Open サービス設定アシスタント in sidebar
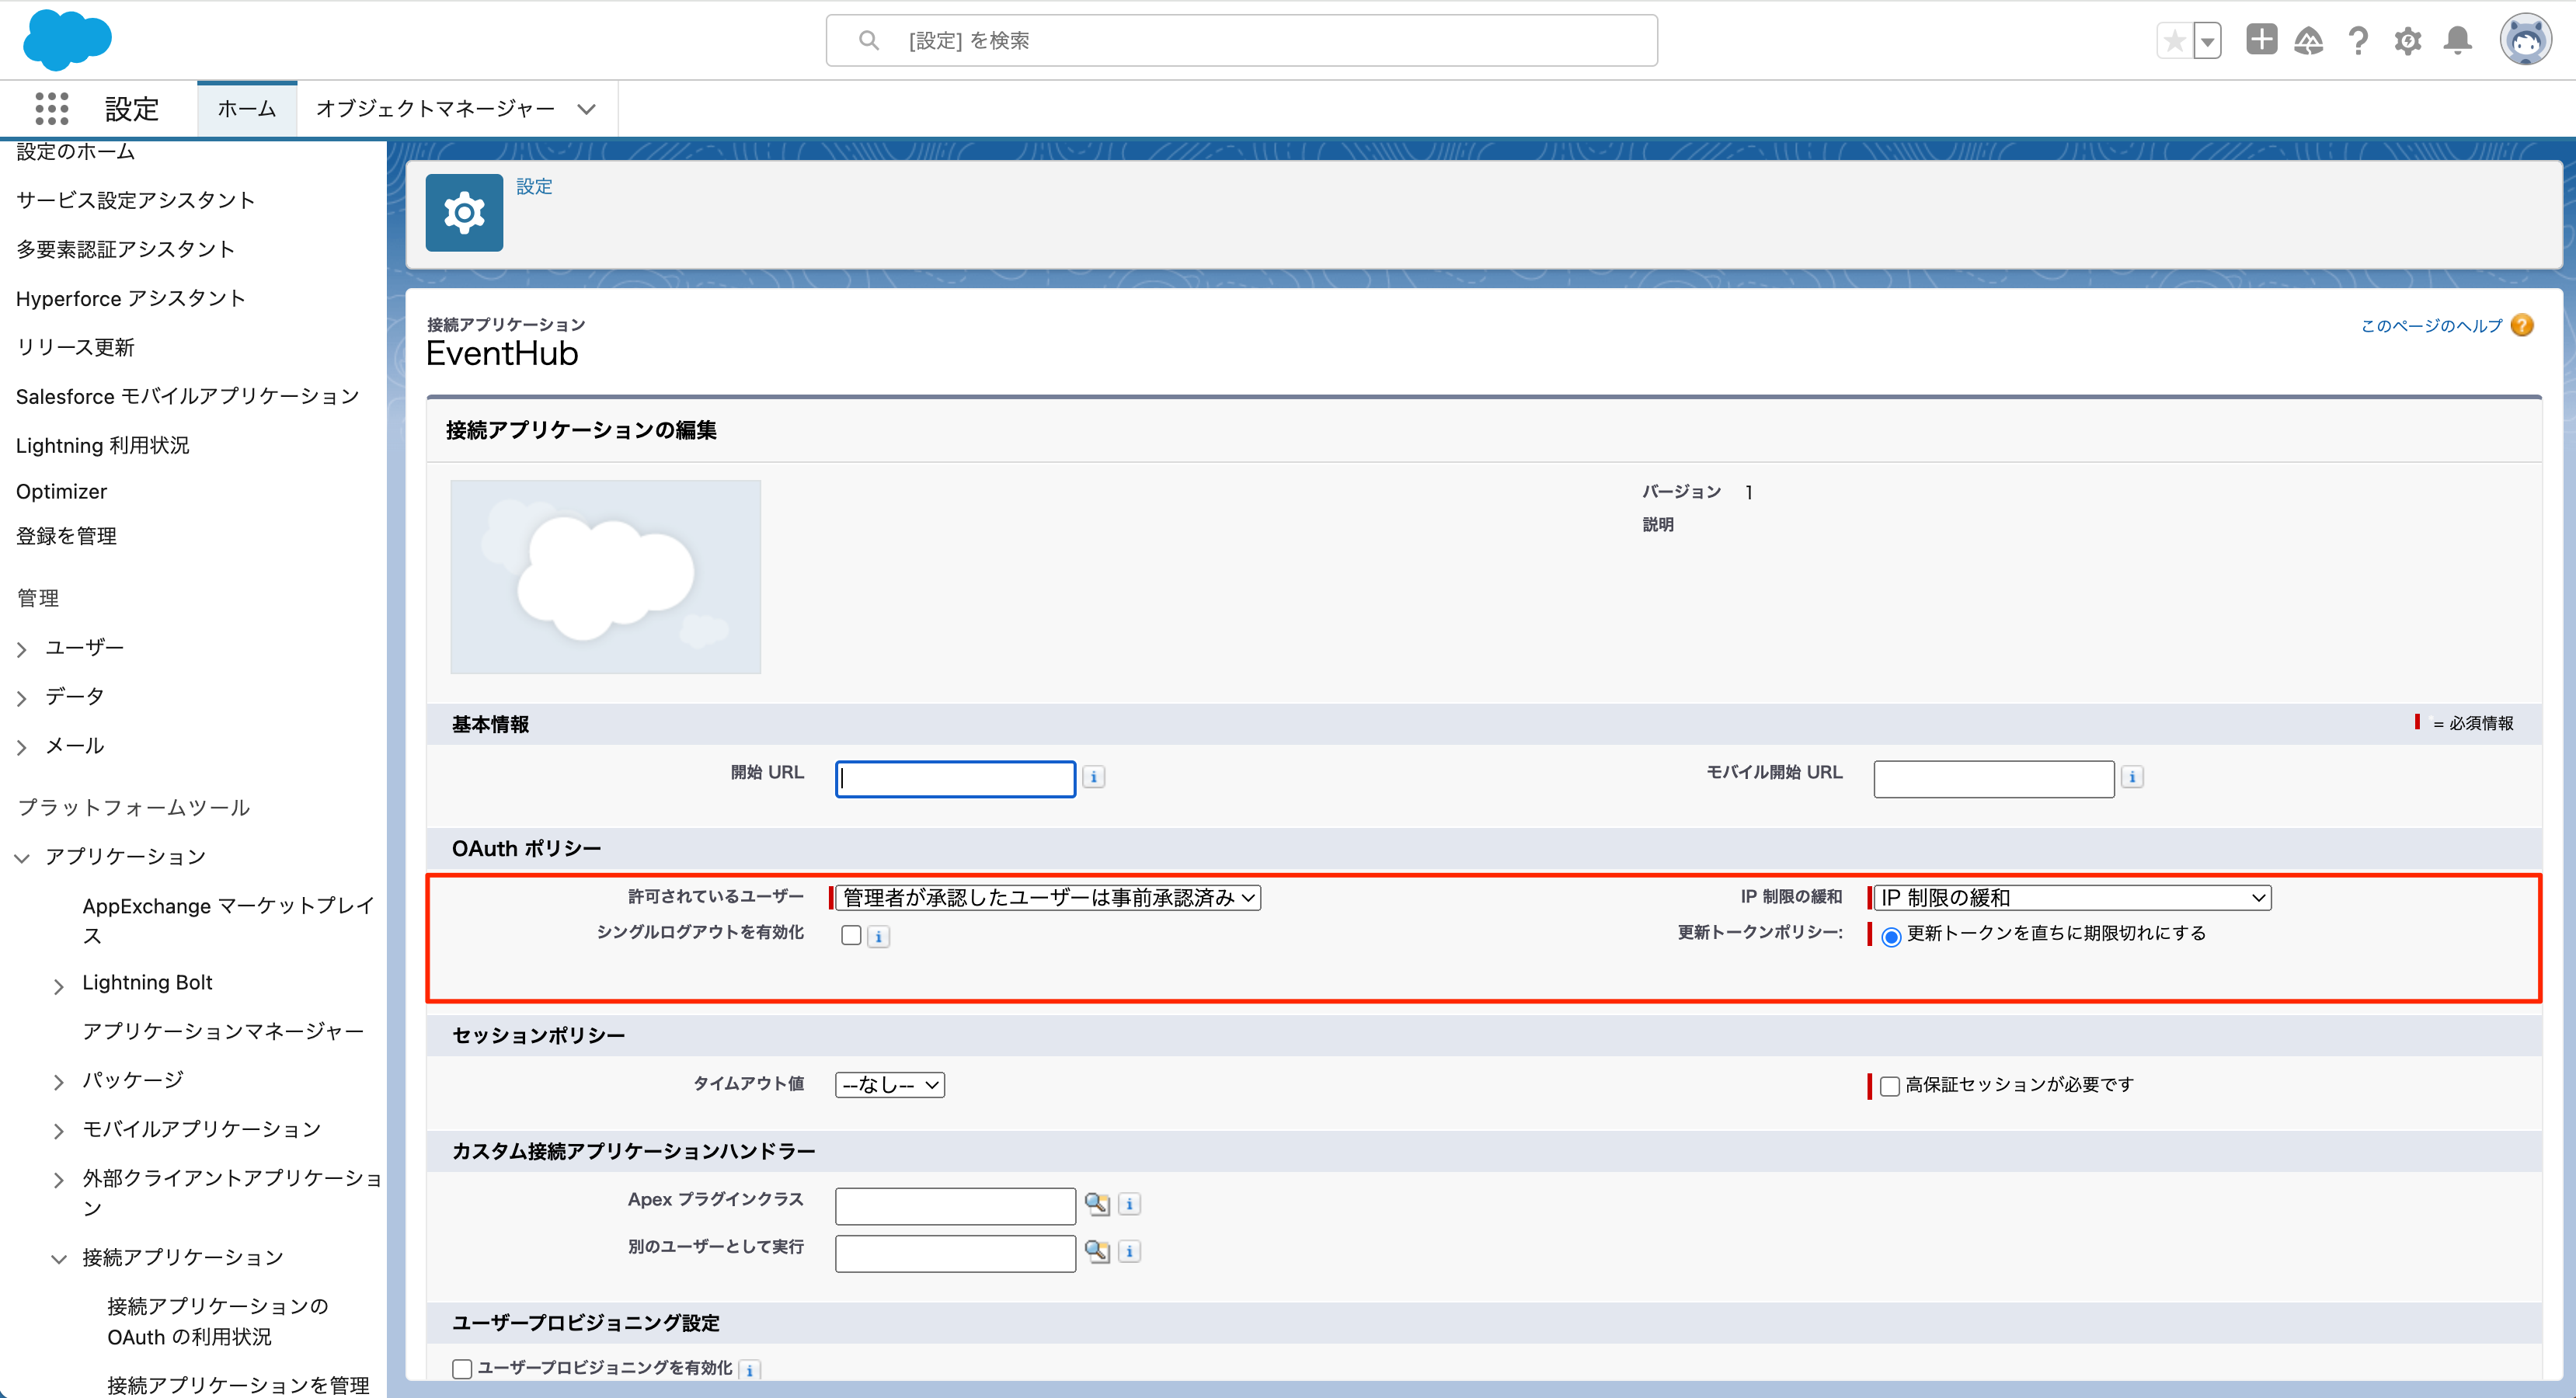Image resolution: width=2576 pixels, height=1398 pixels. click(135, 200)
